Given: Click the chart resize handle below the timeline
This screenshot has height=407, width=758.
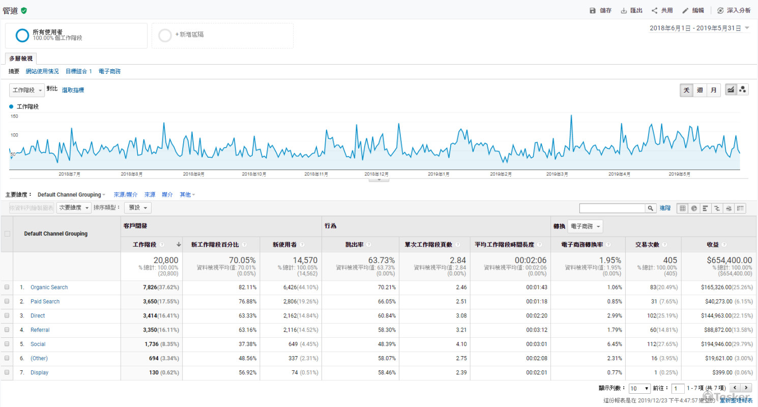Looking at the screenshot, I should (x=379, y=180).
